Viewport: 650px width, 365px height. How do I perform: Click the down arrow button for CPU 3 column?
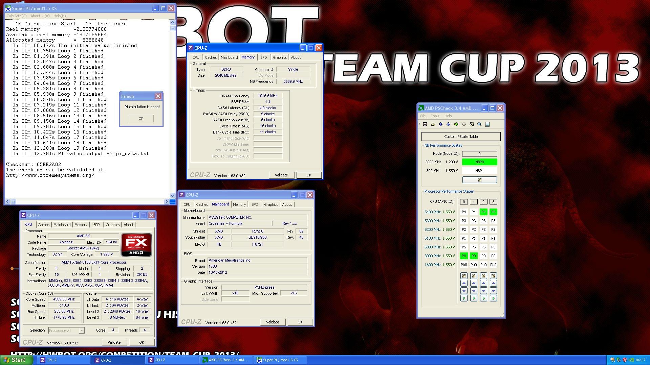(x=493, y=291)
